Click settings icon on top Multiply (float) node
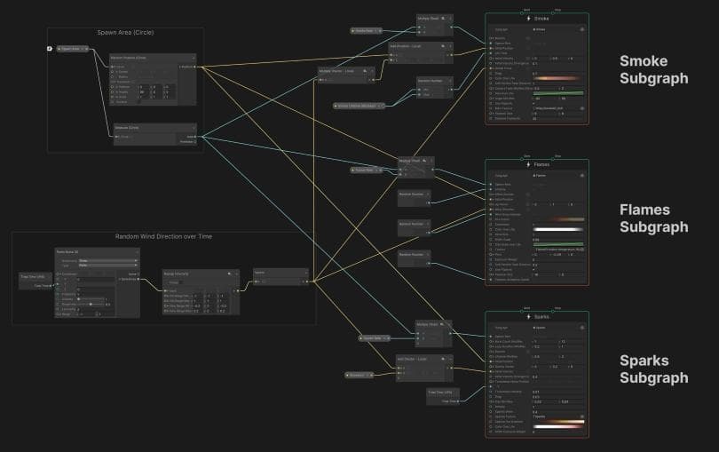Image resolution: width=719 pixels, height=452 pixels. tap(442, 18)
